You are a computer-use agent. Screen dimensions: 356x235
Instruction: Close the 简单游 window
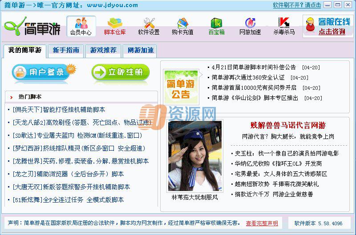pyautogui.click(x=348, y=5)
